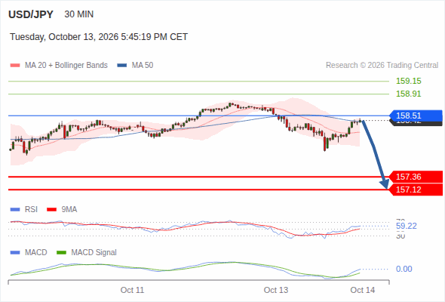Click the blue 158.51 pivot price tag
This screenshot has height=302, width=445.
point(416,116)
